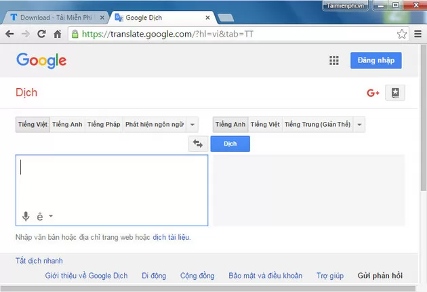Enable Phát hiện ngôn ngữ detection
The height and width of the screenshot is (292, 427).
[155, 125]
